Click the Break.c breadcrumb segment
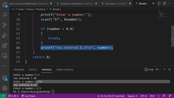 [57, 9]
